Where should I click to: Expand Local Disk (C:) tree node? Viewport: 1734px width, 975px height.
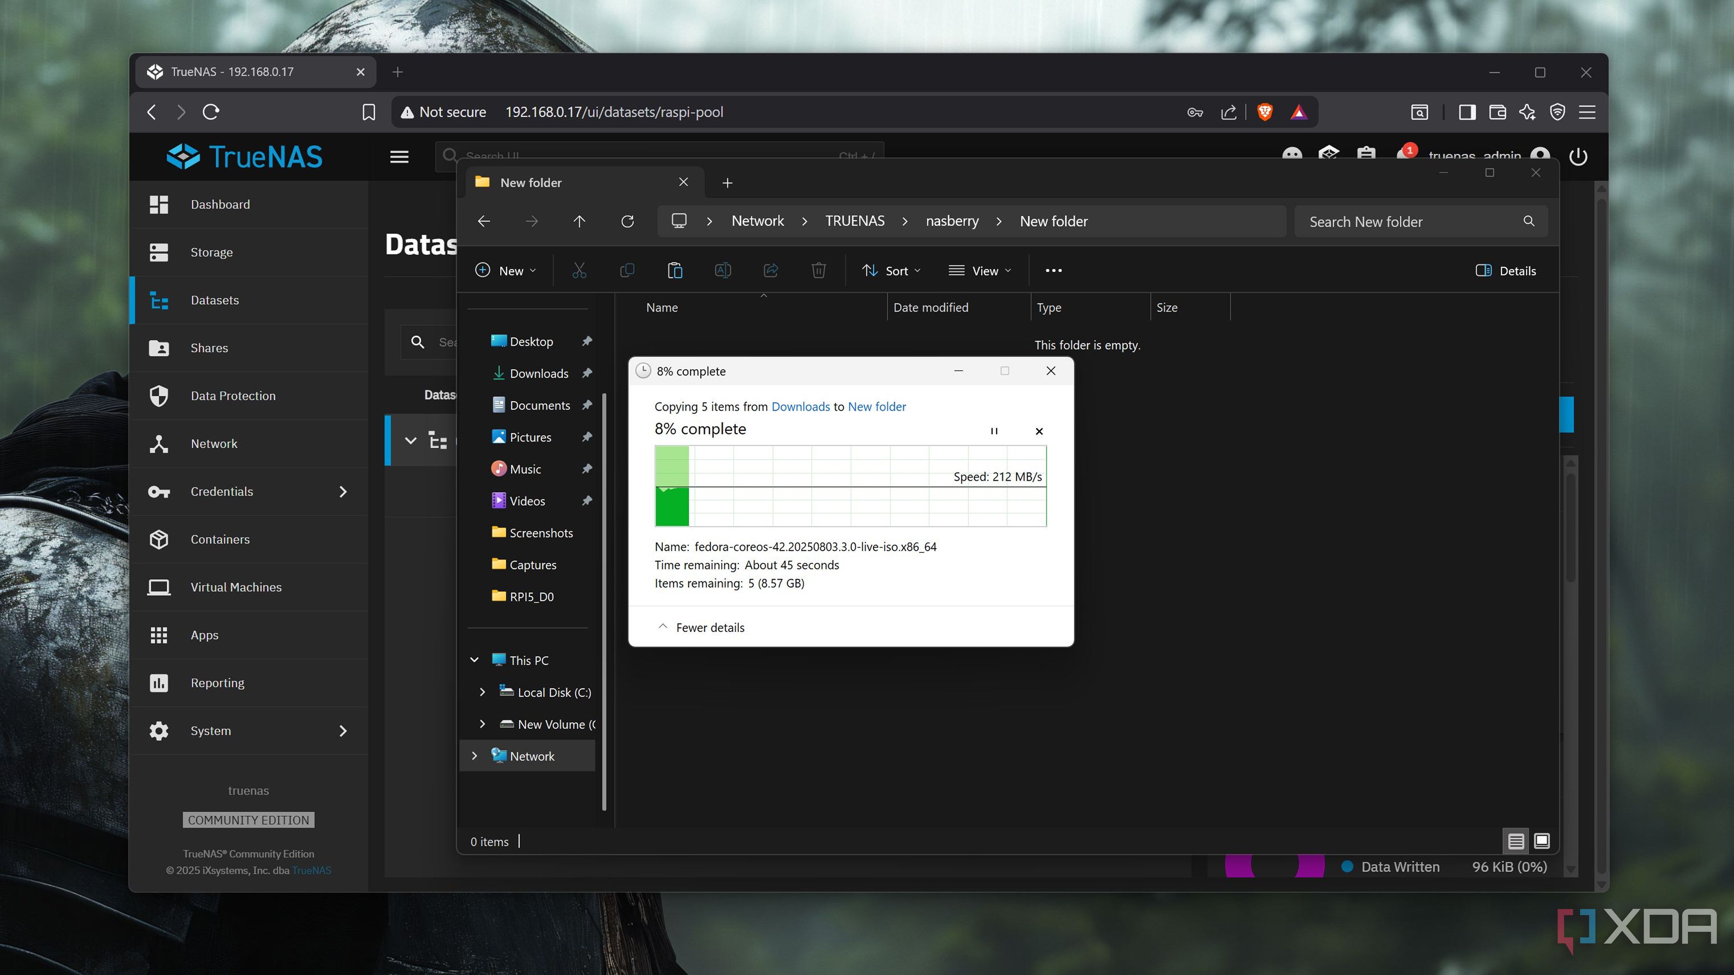coord(482,692)
